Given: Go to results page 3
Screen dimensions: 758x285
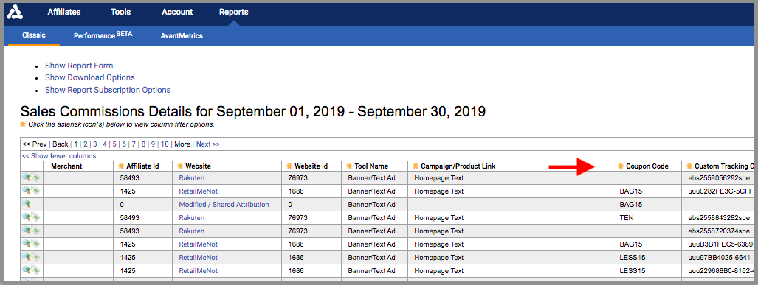Looking at the screenshot, I should tap(94, 144).
